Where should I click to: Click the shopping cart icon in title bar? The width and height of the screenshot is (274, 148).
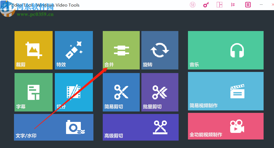(x=193, y=5)
